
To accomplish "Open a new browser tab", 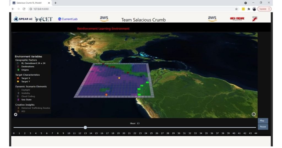I will click(55, 3).
